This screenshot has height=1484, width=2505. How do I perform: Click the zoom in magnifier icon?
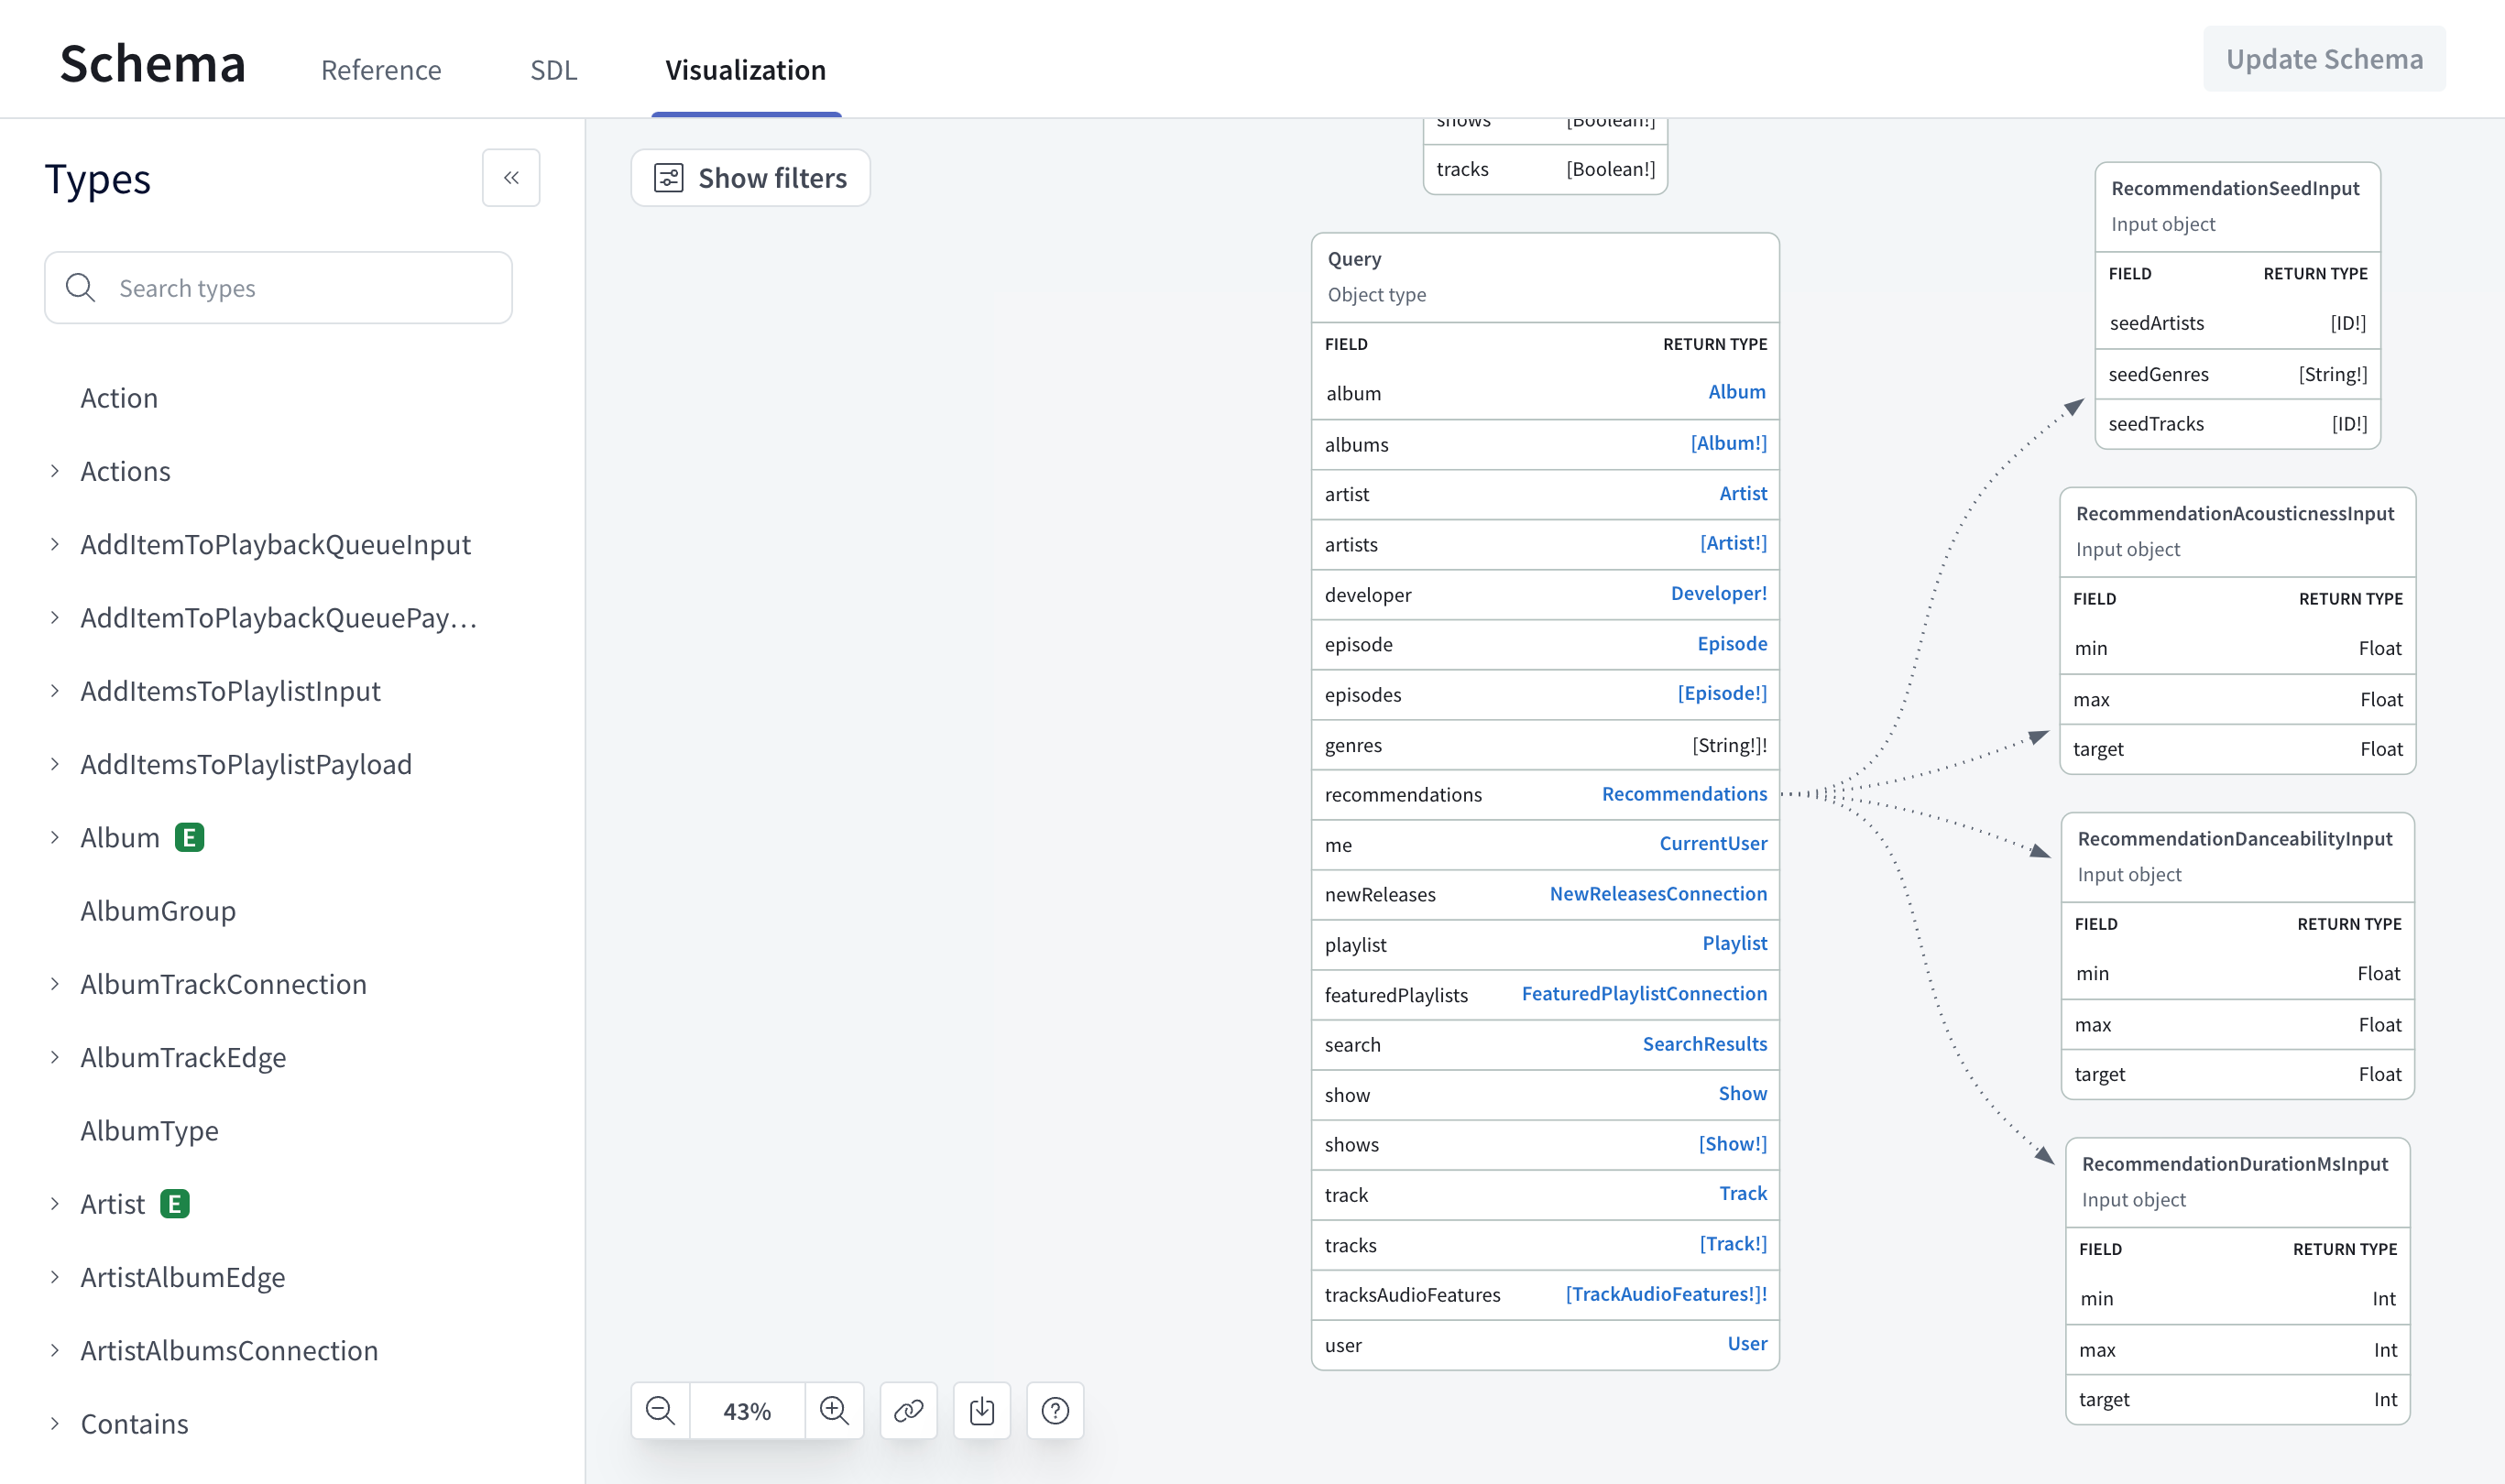pos(834,1411)
